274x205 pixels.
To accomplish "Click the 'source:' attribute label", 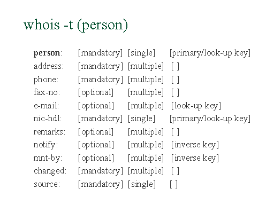I will click(47, 184).
